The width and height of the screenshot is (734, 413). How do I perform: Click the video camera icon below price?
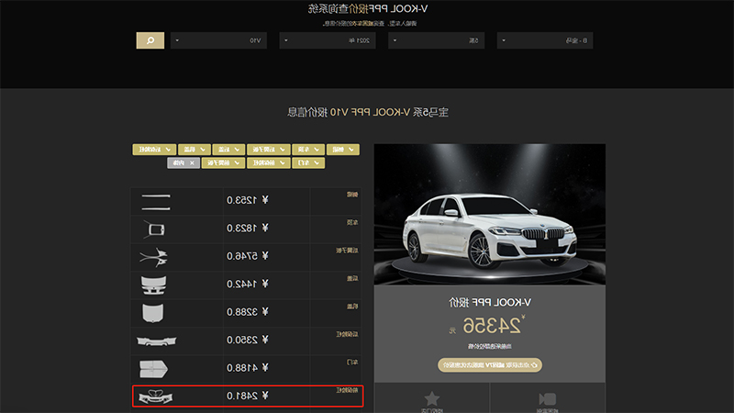[x=547, y=399]
